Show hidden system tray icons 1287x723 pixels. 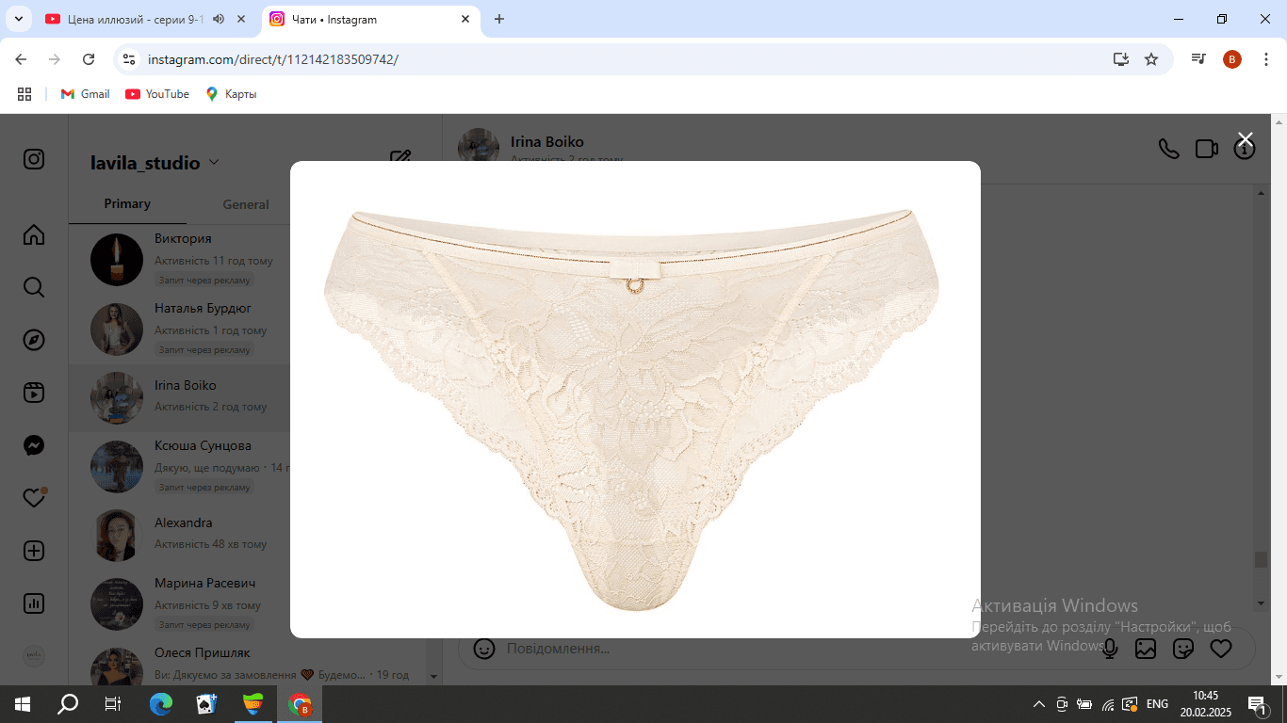(x=1039, y=703)
